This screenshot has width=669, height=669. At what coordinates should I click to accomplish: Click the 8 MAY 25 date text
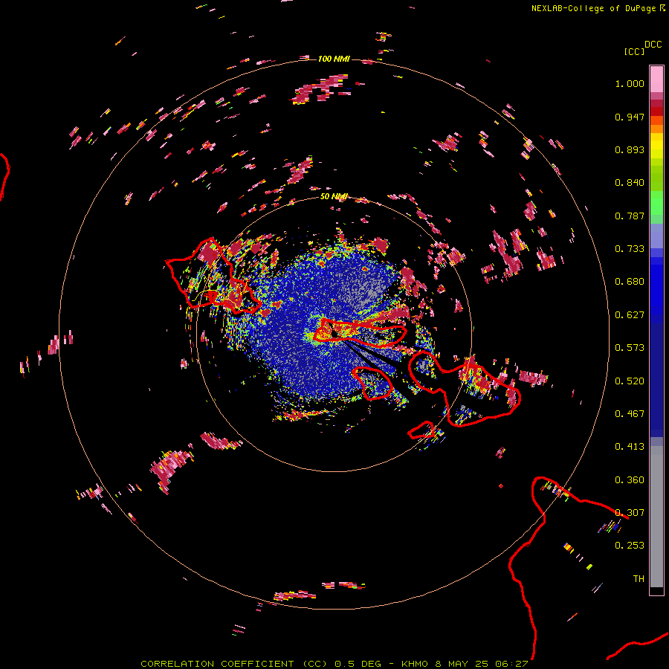coord(462,664)
